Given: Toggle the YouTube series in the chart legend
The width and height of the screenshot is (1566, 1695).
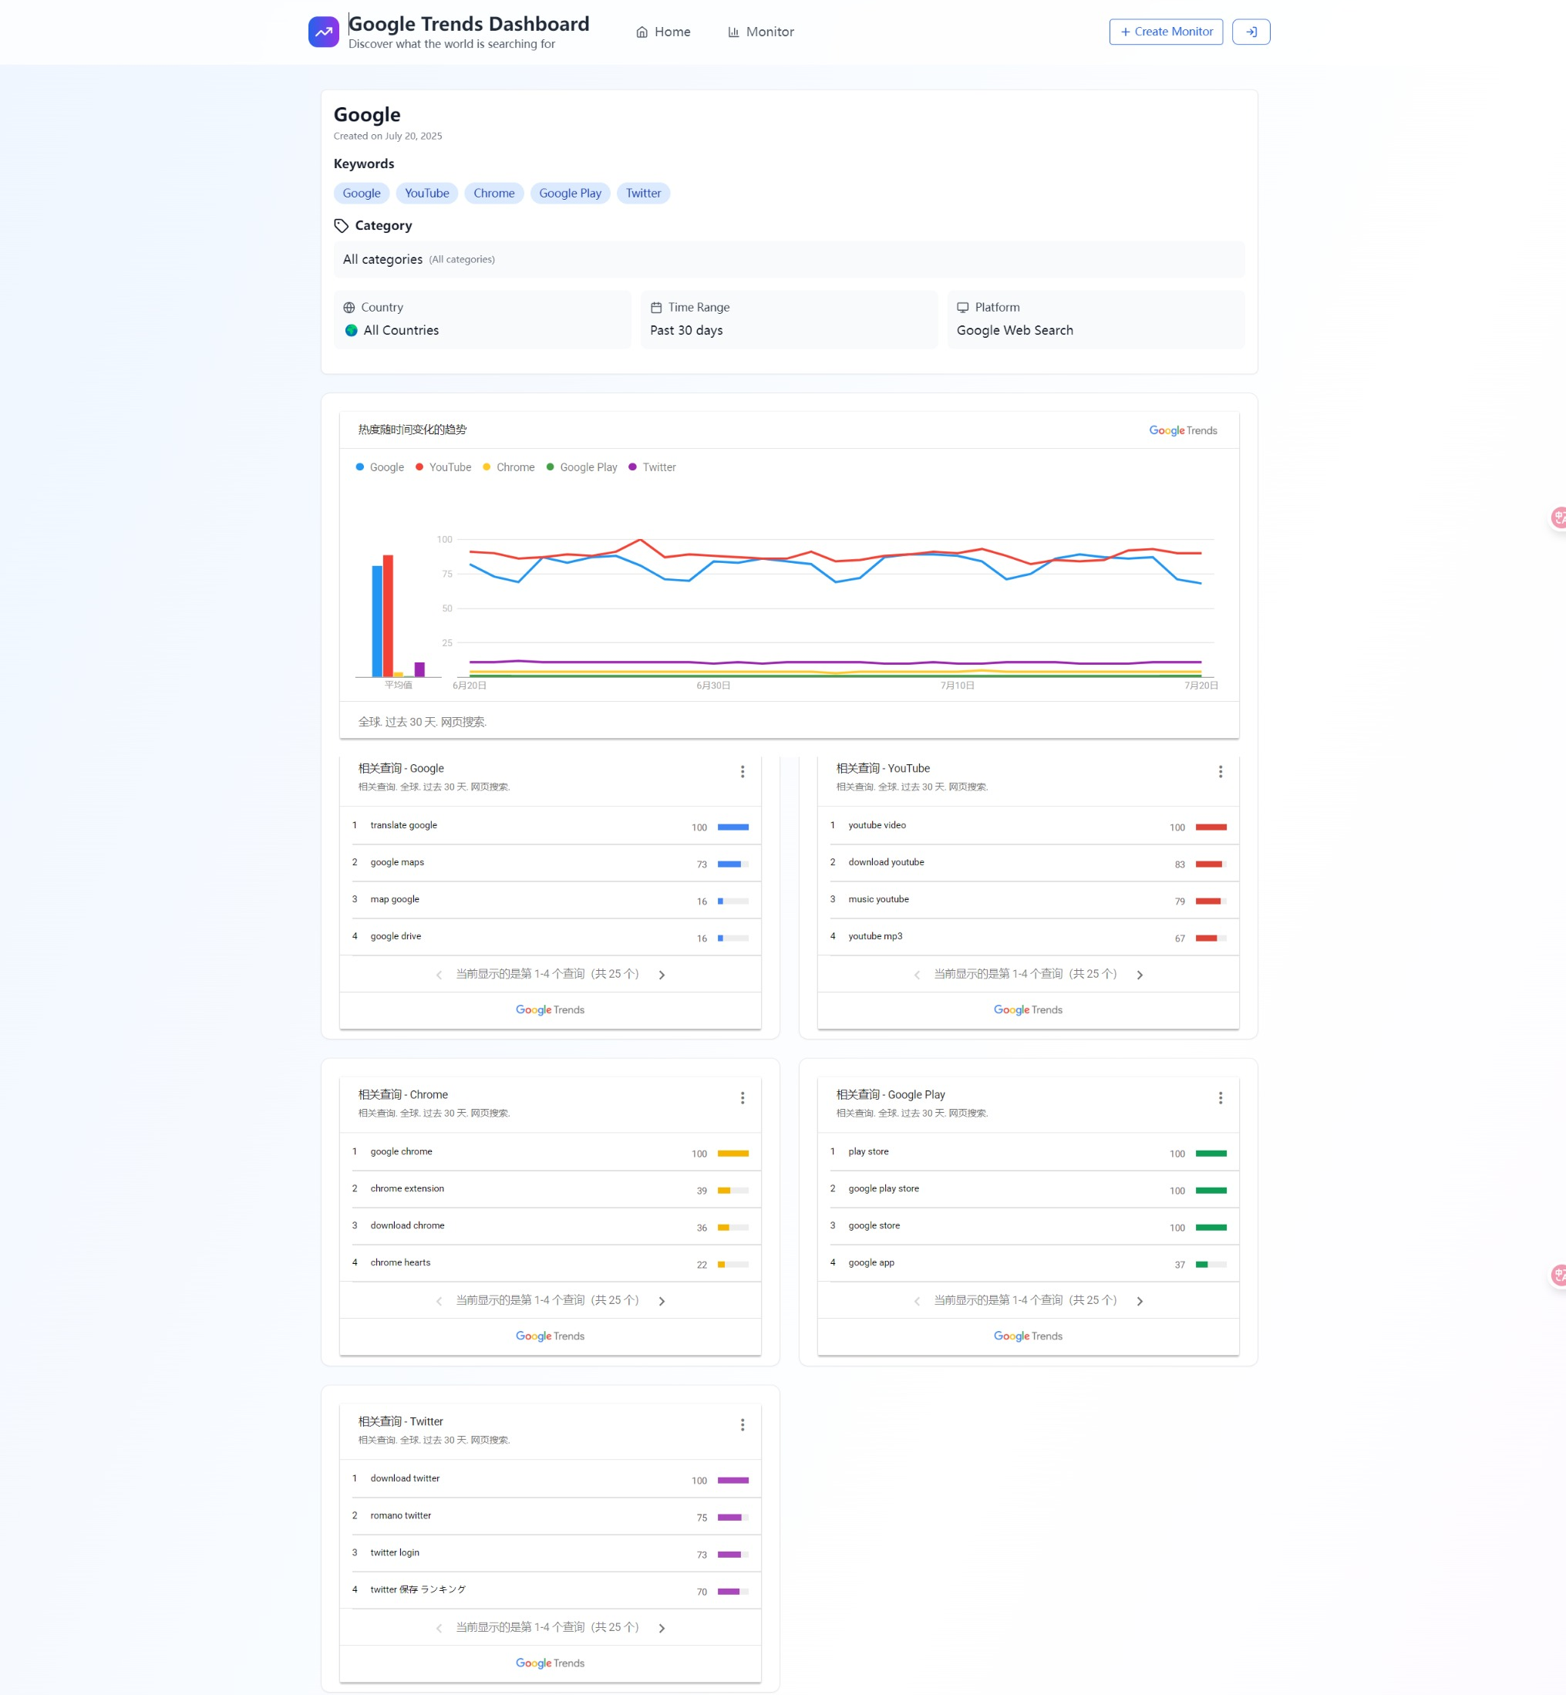Looking at the screenshot, I should click(443, 467).
